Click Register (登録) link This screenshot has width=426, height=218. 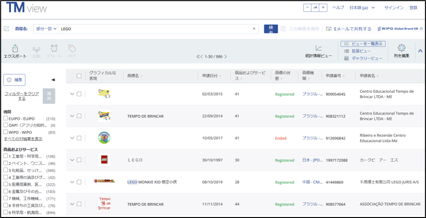click(413, 8)
